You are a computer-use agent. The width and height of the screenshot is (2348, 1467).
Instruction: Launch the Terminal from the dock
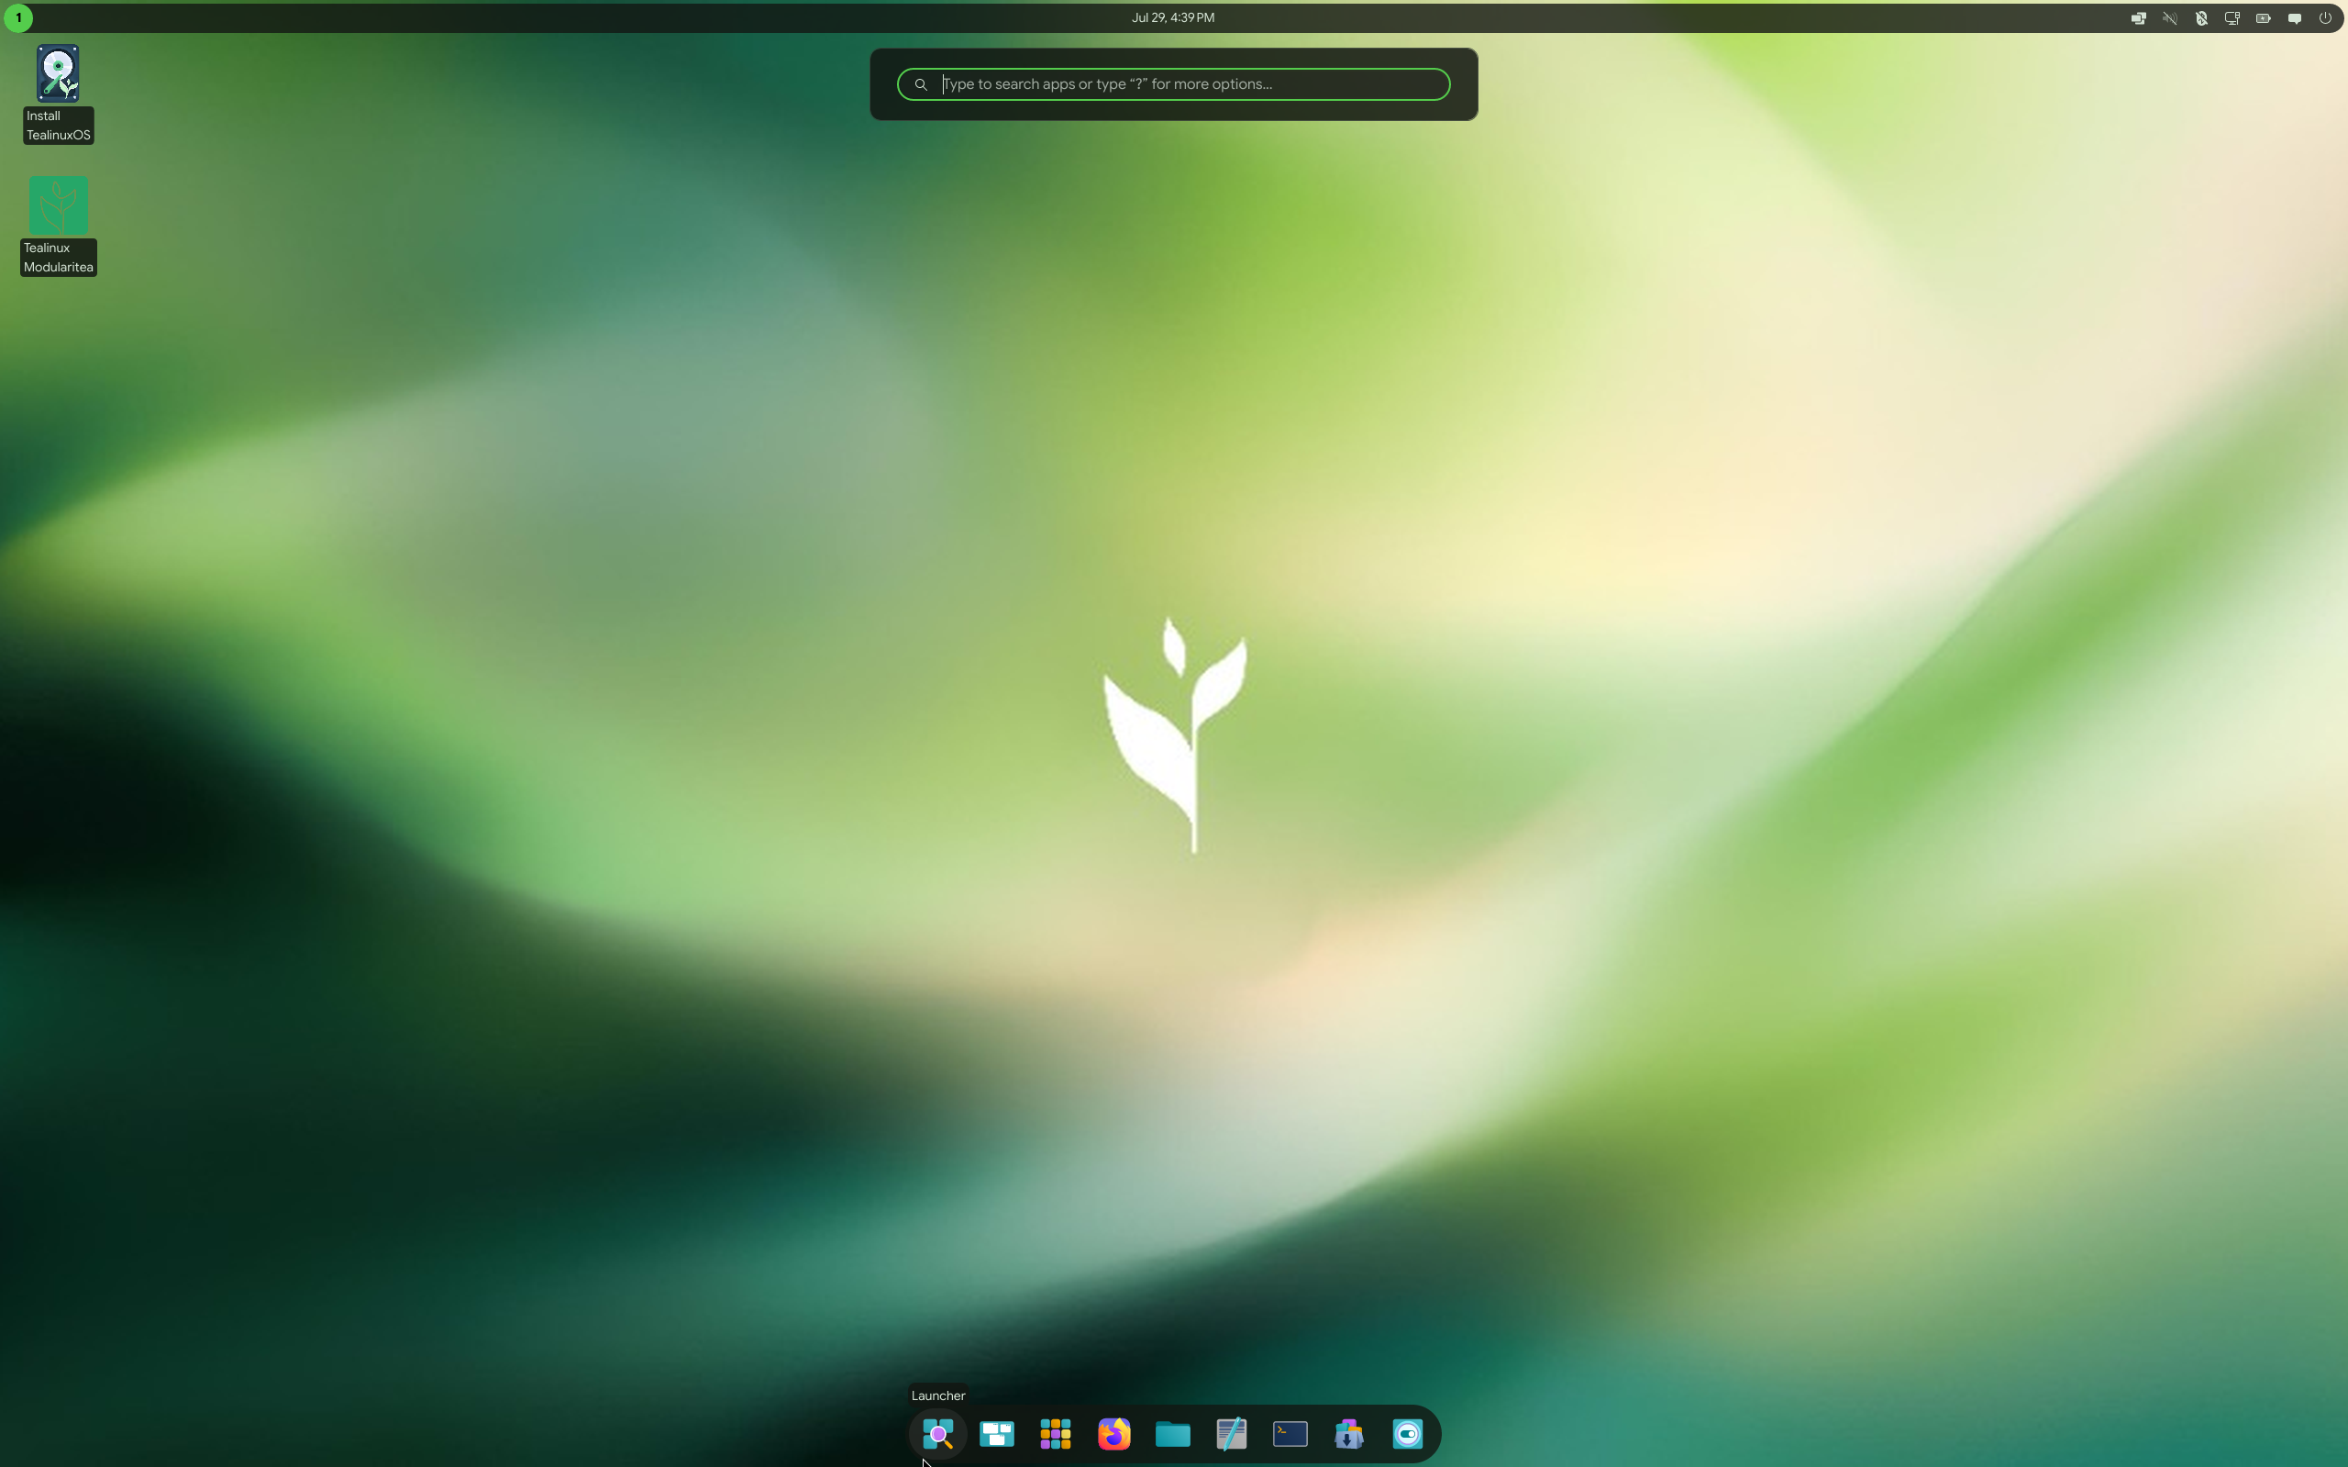pos(1290,1433)
